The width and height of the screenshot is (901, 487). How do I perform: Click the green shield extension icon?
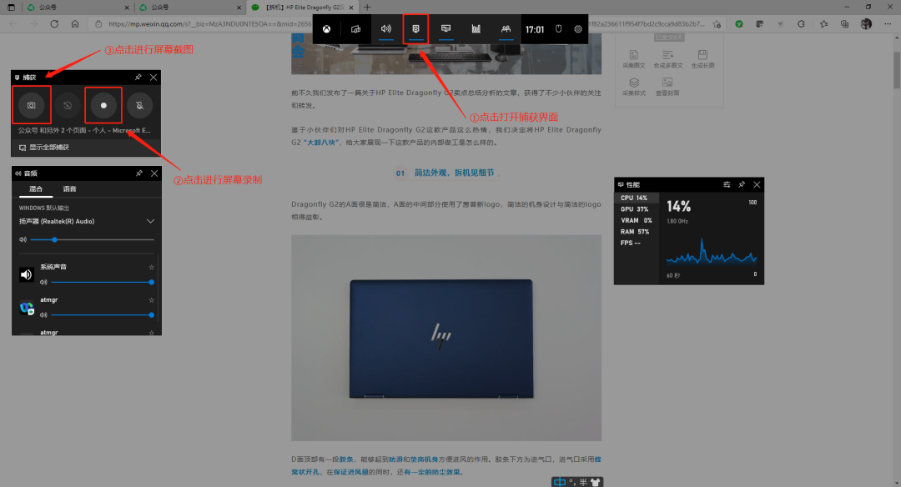pos(739,24)
